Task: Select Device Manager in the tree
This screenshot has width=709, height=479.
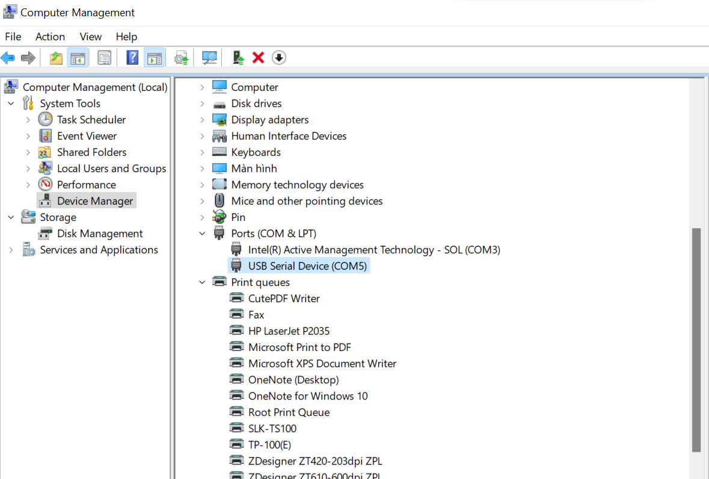Action: 87,201
